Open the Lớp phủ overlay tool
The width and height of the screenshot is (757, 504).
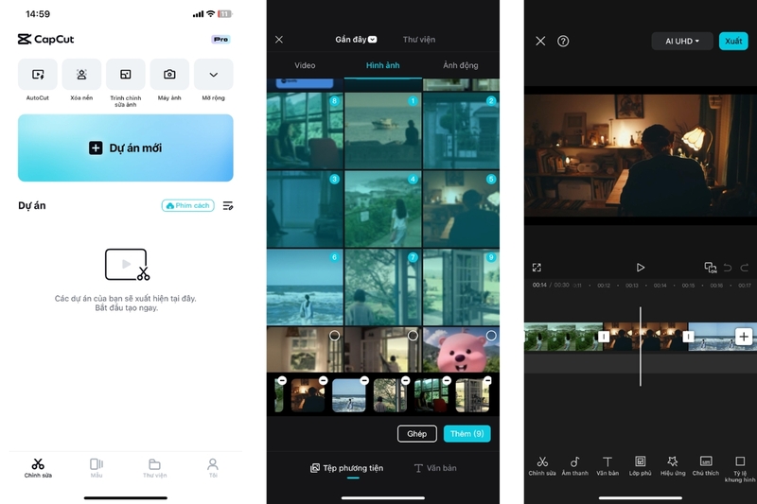(641, 466)
